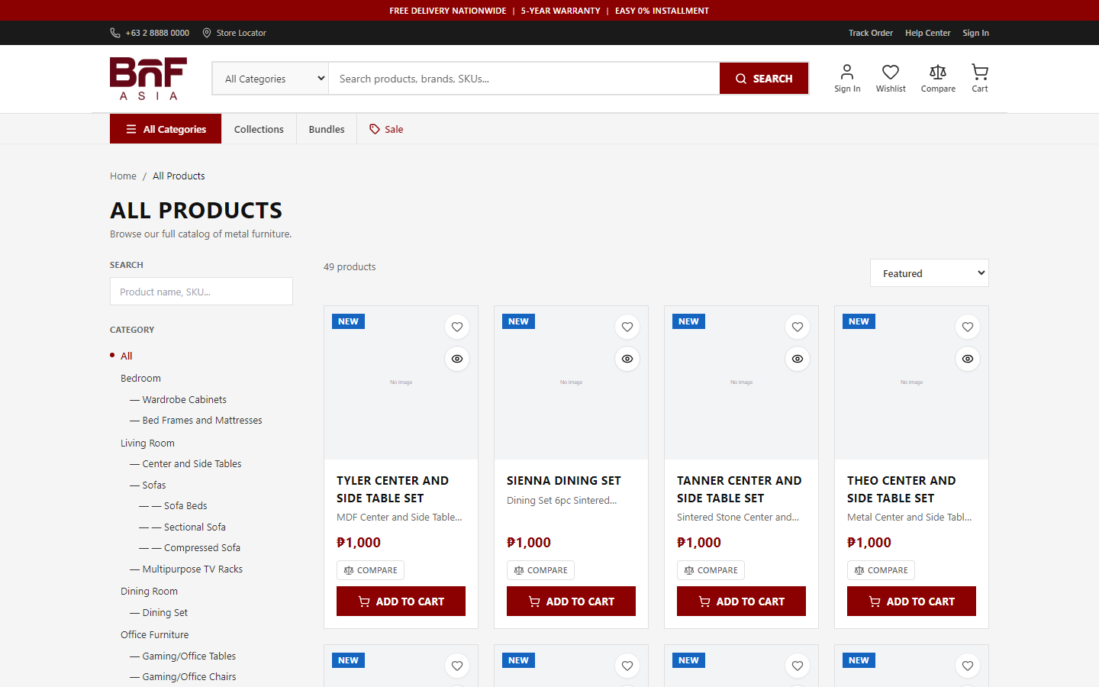Click the Tanner set product image
The image size is (1099, 687).
click(741, 383)
